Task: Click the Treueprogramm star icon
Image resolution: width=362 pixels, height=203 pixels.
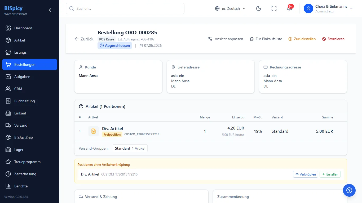Action: (8, 162)
